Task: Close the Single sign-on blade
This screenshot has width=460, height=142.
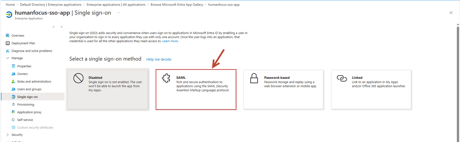Action: [x=451, y=13]
